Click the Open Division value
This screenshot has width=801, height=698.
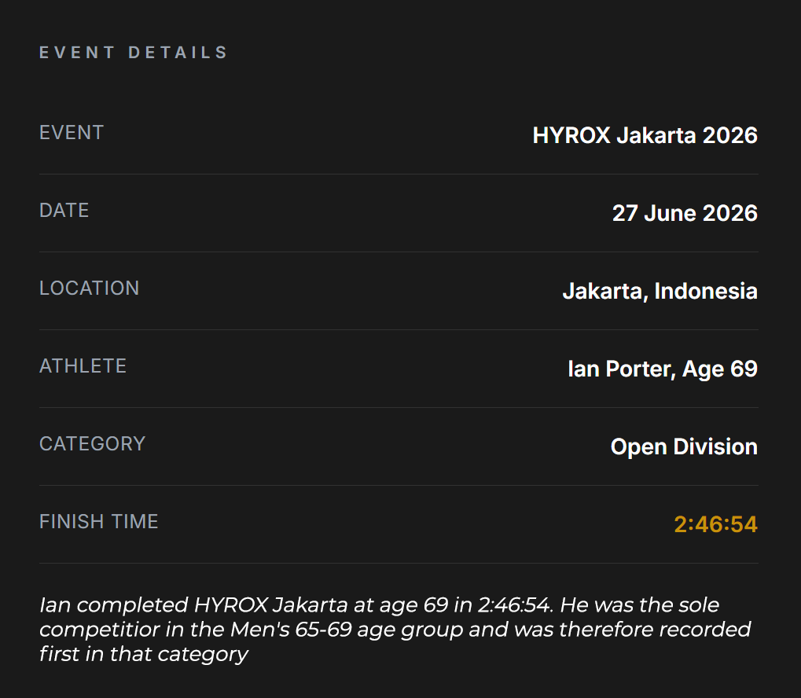(684, 446)
